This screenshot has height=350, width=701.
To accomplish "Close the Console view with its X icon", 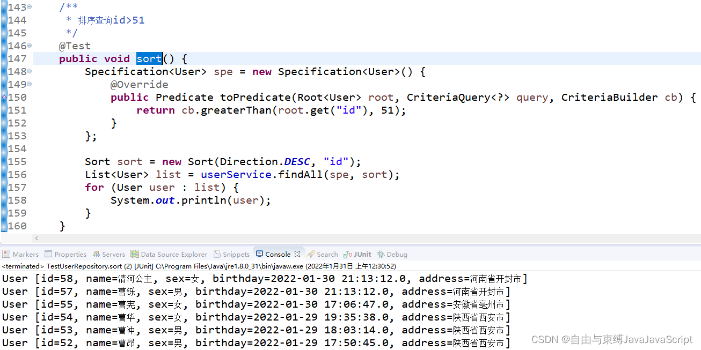I will [297, 254].
